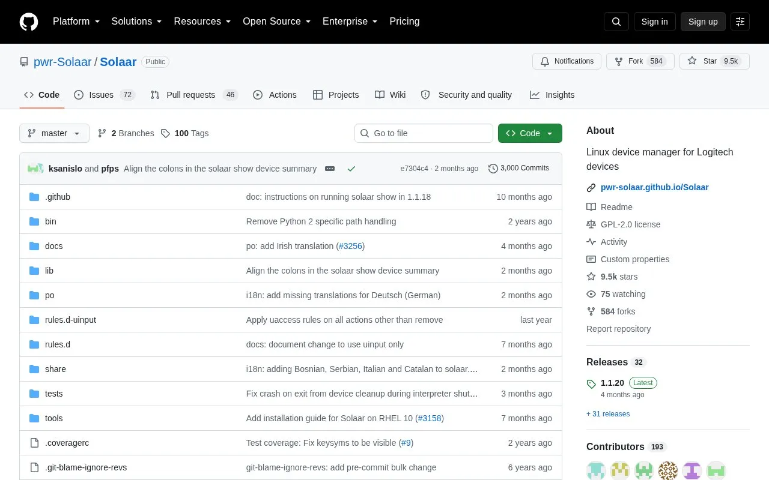Expand the Platform menu
This screenshot has width=769, height=480.
pyautogui.click(x=76, y=22)
